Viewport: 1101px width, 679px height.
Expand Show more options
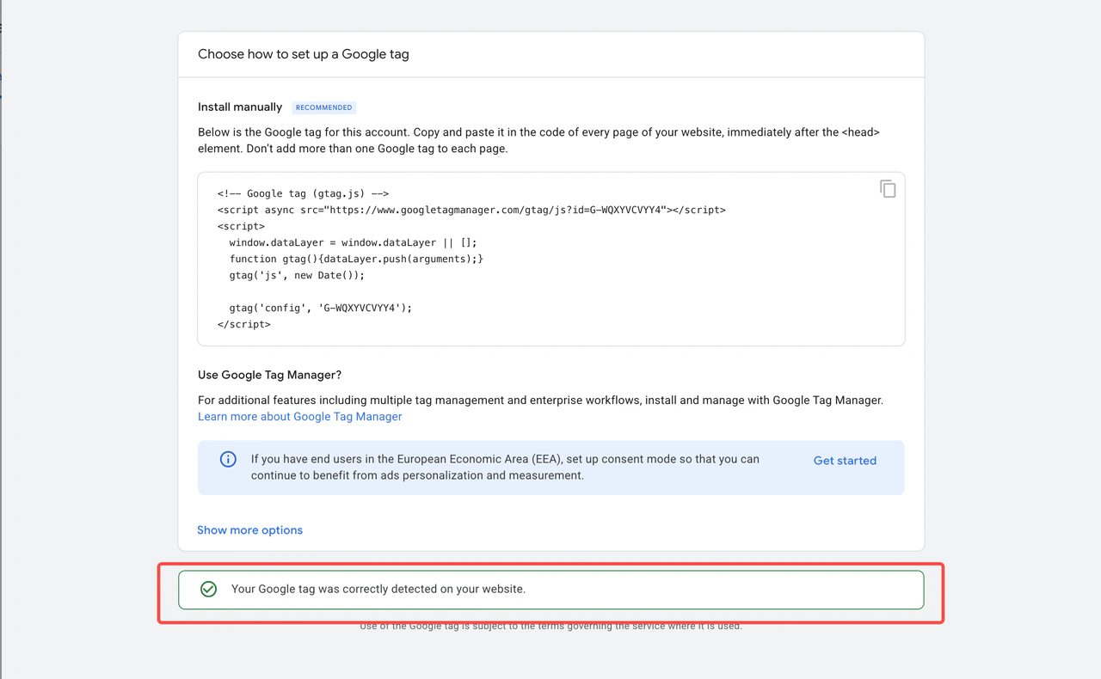click(x=249, y=530)
